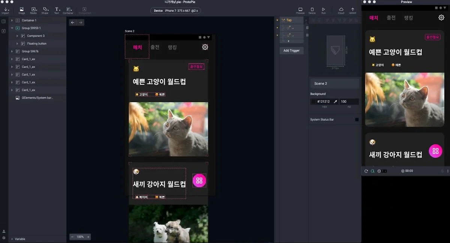Select the 출전 tab on the canvas
Screen dimensions: 450x243
155,47
